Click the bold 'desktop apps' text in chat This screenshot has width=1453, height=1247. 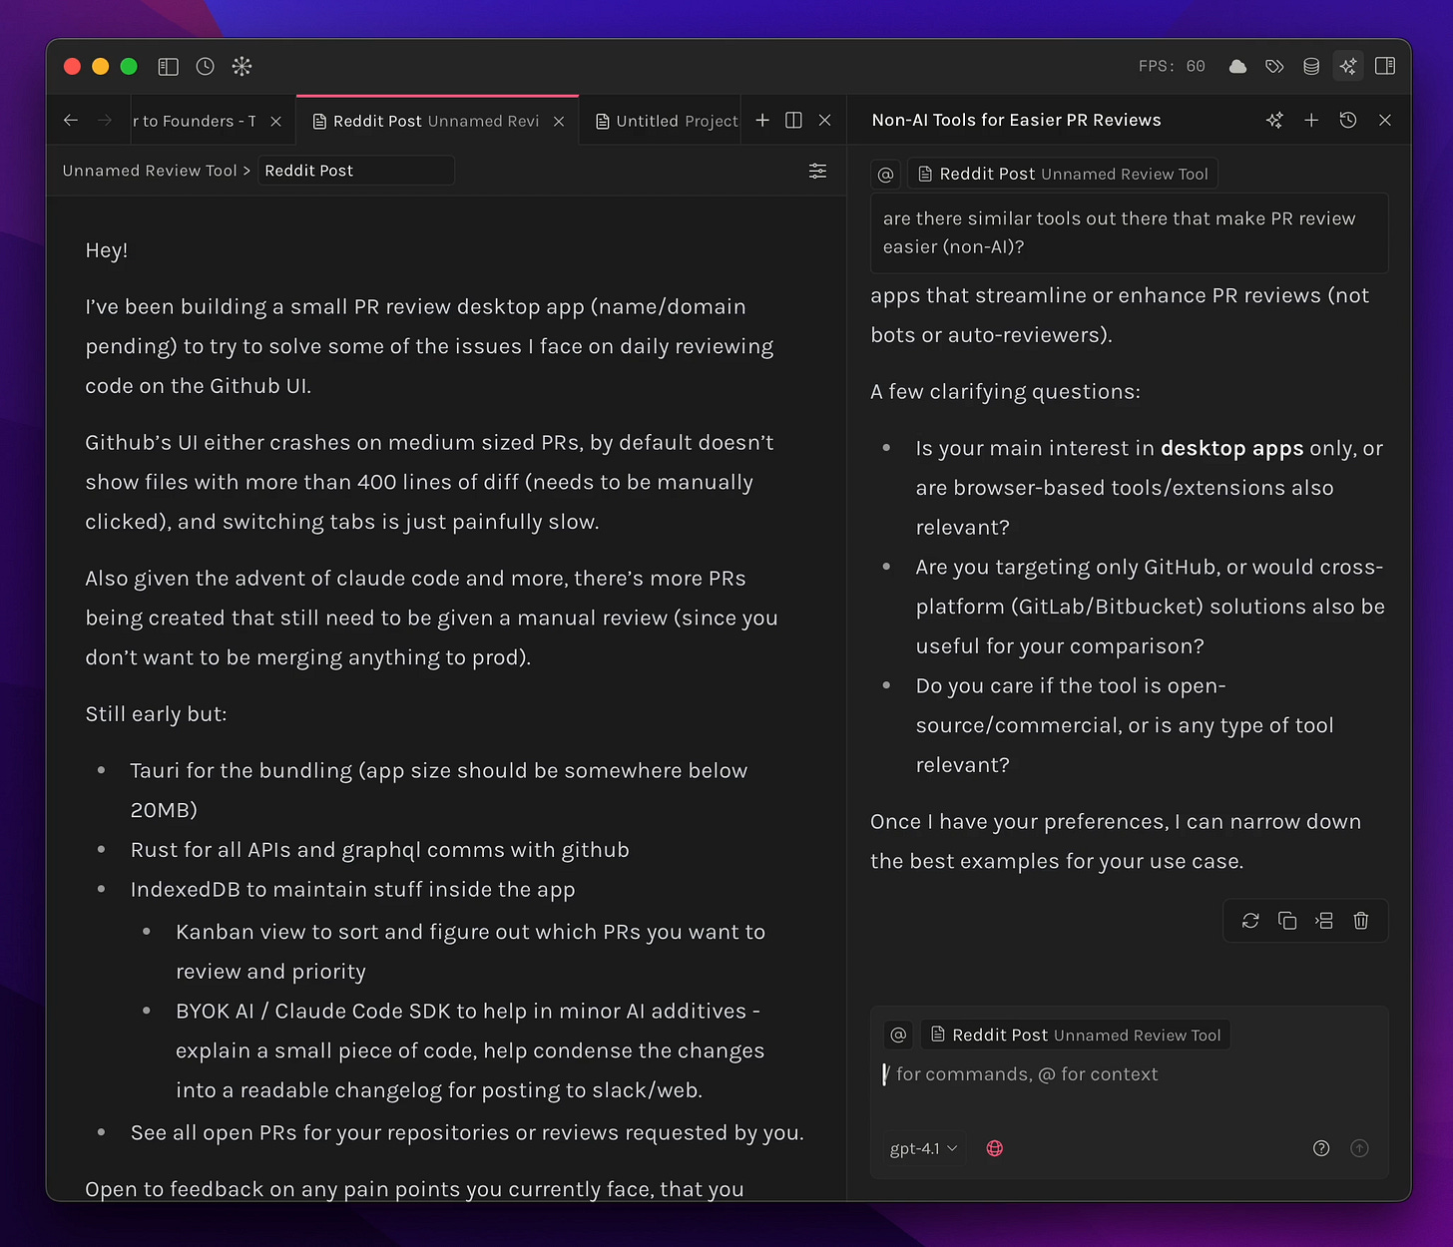1232,449
